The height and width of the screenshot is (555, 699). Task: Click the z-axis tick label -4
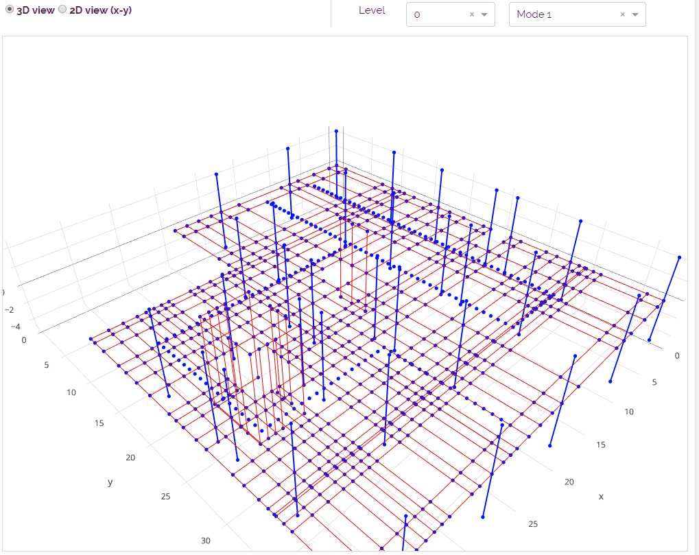(15, 327)
